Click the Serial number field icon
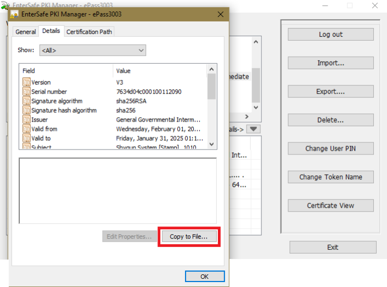The image size is (387, 287). click(x=26, y=92)
